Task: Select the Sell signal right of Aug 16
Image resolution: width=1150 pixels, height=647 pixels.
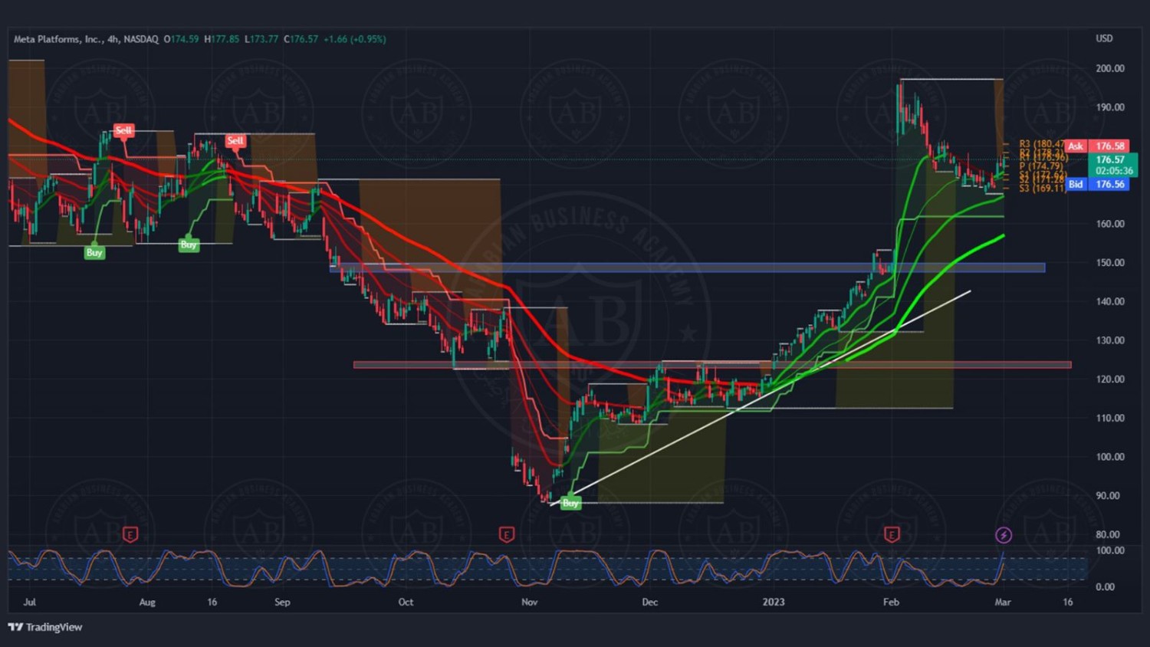Action: pyautogui.click(x=235, y=140)
